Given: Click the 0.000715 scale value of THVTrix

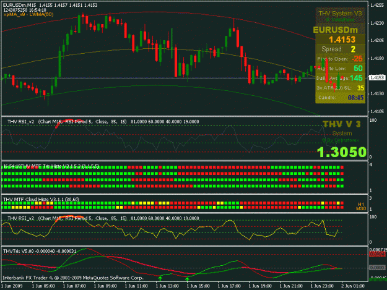Looking at the screenshot, I should 378,250.
